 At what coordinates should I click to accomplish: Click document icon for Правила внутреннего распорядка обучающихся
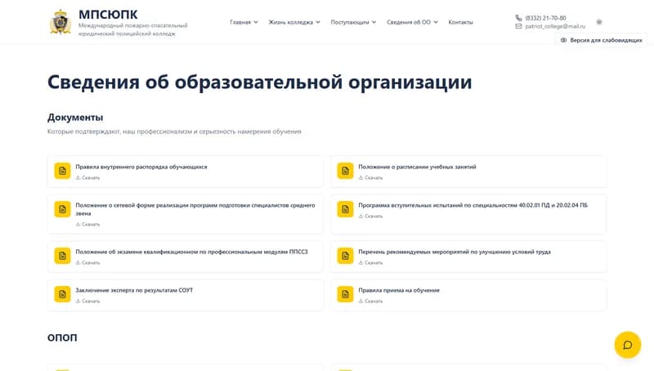point(63,171)
